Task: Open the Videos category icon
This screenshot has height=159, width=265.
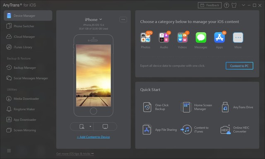Action: pos(182,38)
